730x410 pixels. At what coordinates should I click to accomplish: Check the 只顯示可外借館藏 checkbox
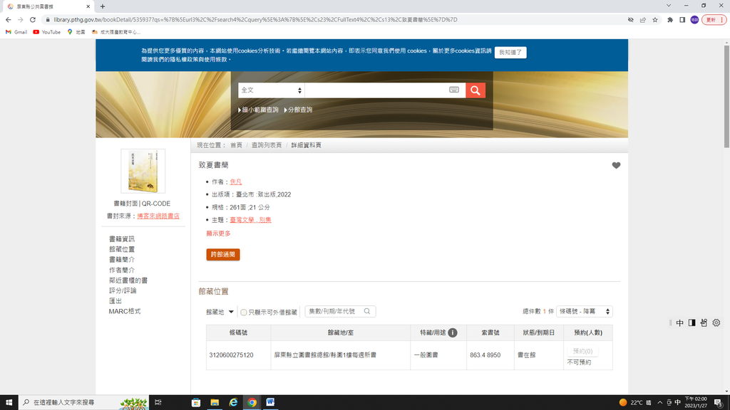[x=244, y=312]
